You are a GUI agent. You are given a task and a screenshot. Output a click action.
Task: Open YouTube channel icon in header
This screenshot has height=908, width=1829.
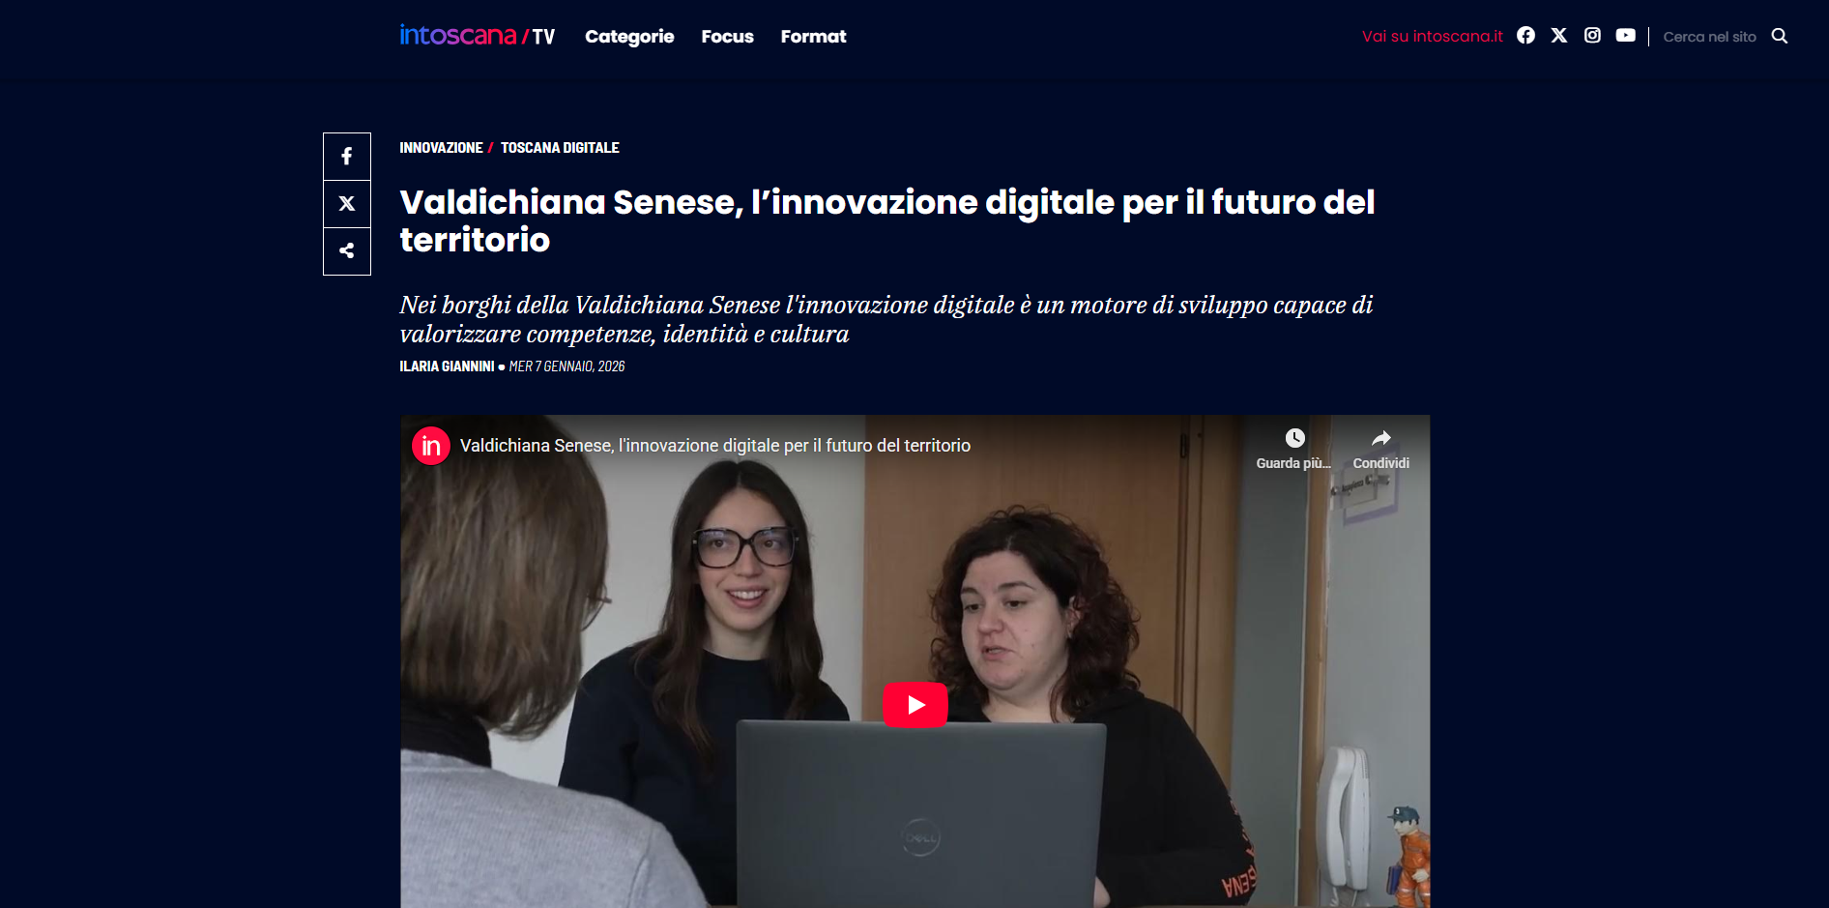point(1626,36)
